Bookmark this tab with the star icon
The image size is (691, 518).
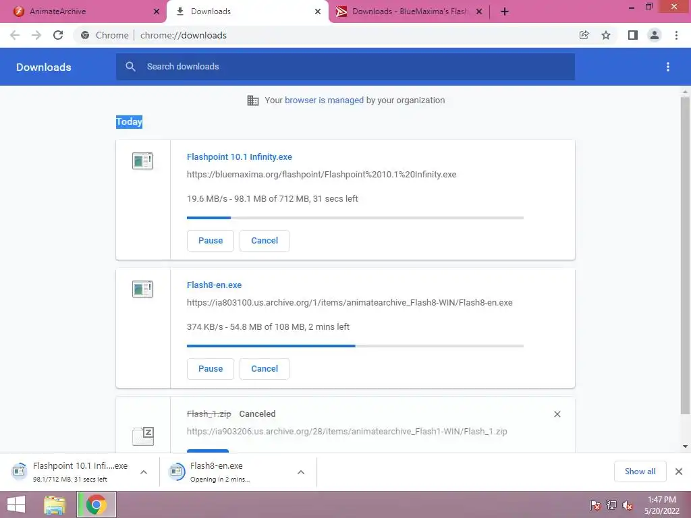point(606,35)
